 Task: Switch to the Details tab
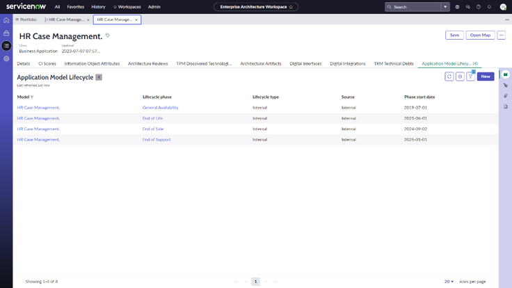tap(24, 64)
